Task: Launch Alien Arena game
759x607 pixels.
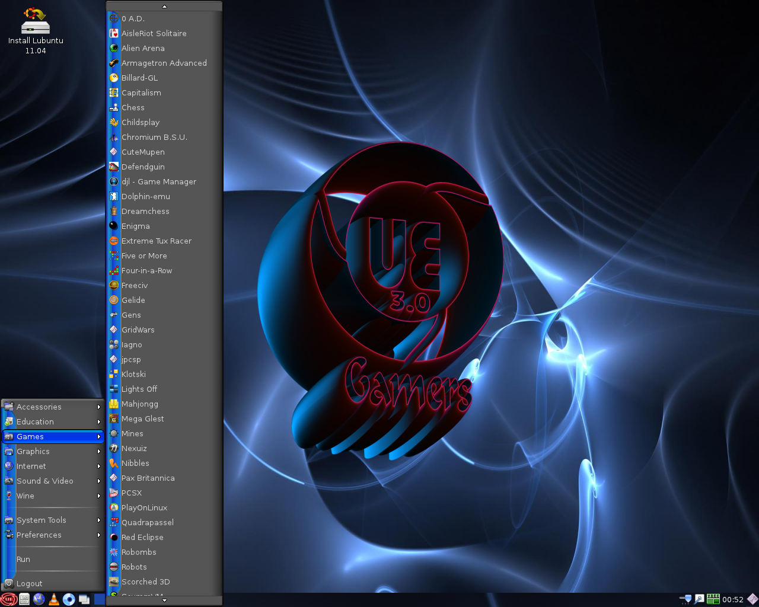Action: (x=164, y=48)
